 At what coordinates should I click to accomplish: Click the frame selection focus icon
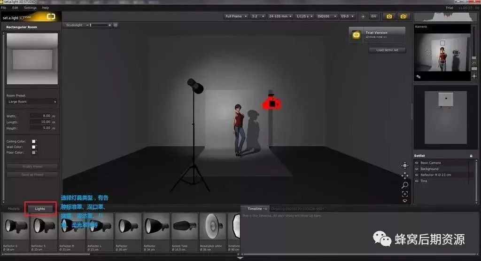click(x=405, y=194)
